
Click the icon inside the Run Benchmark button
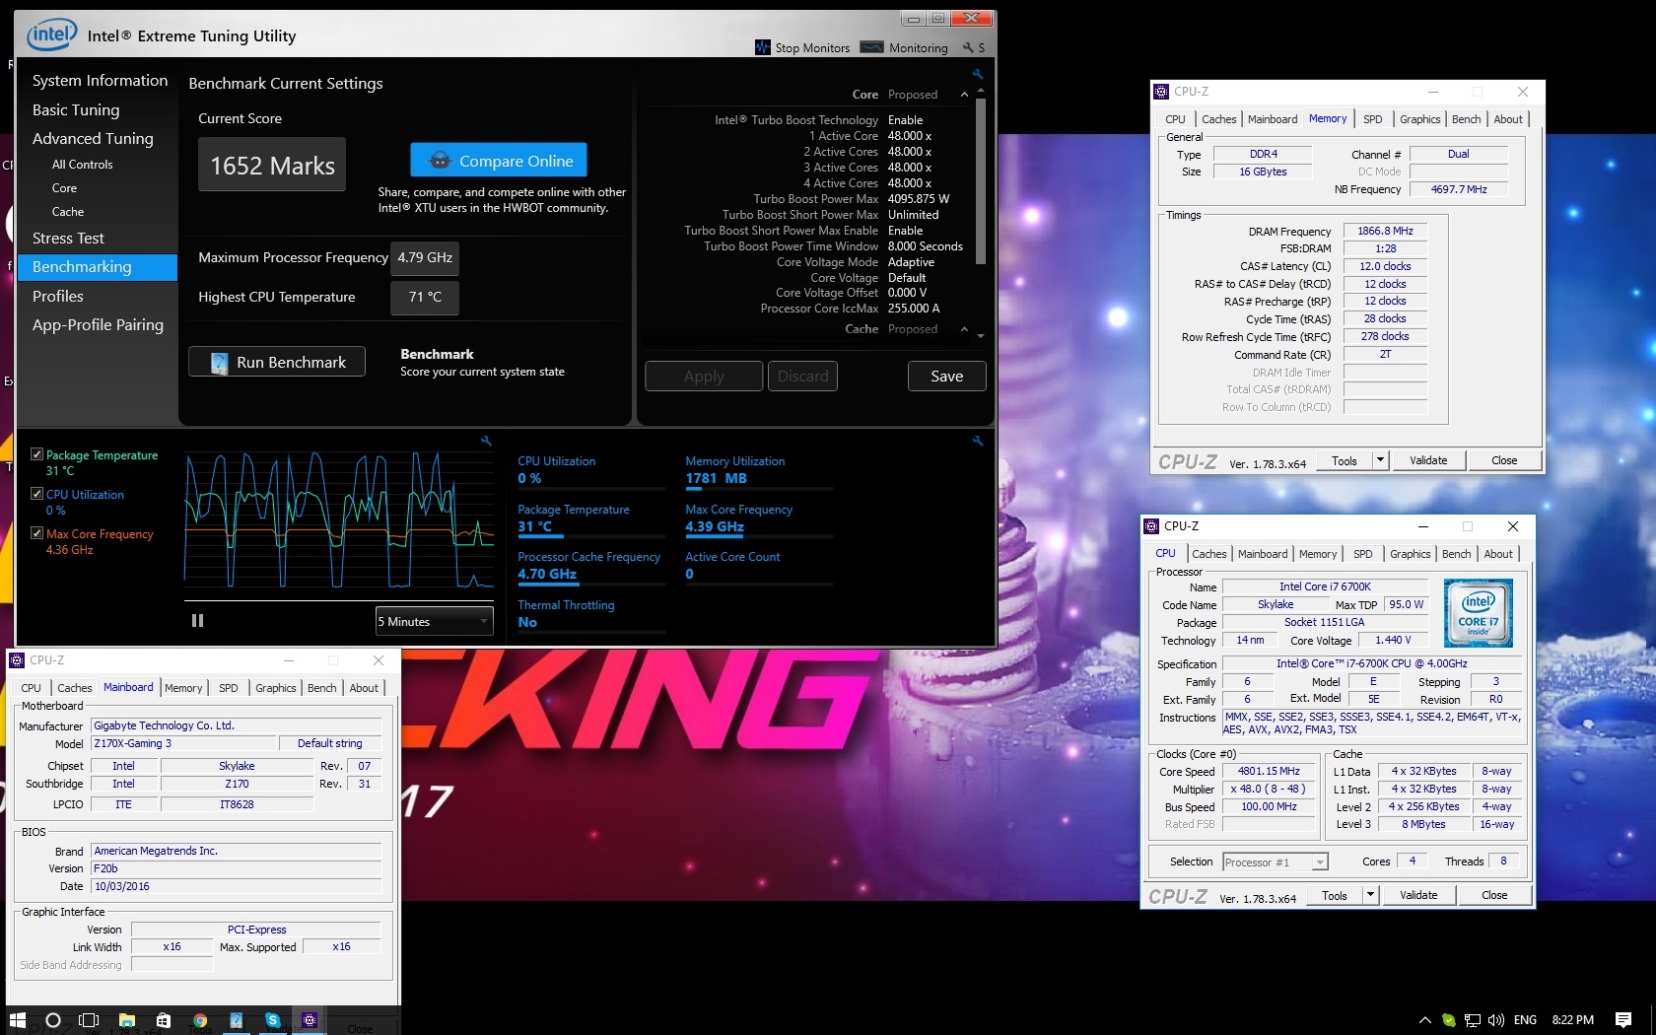click(x=220, y=363)
